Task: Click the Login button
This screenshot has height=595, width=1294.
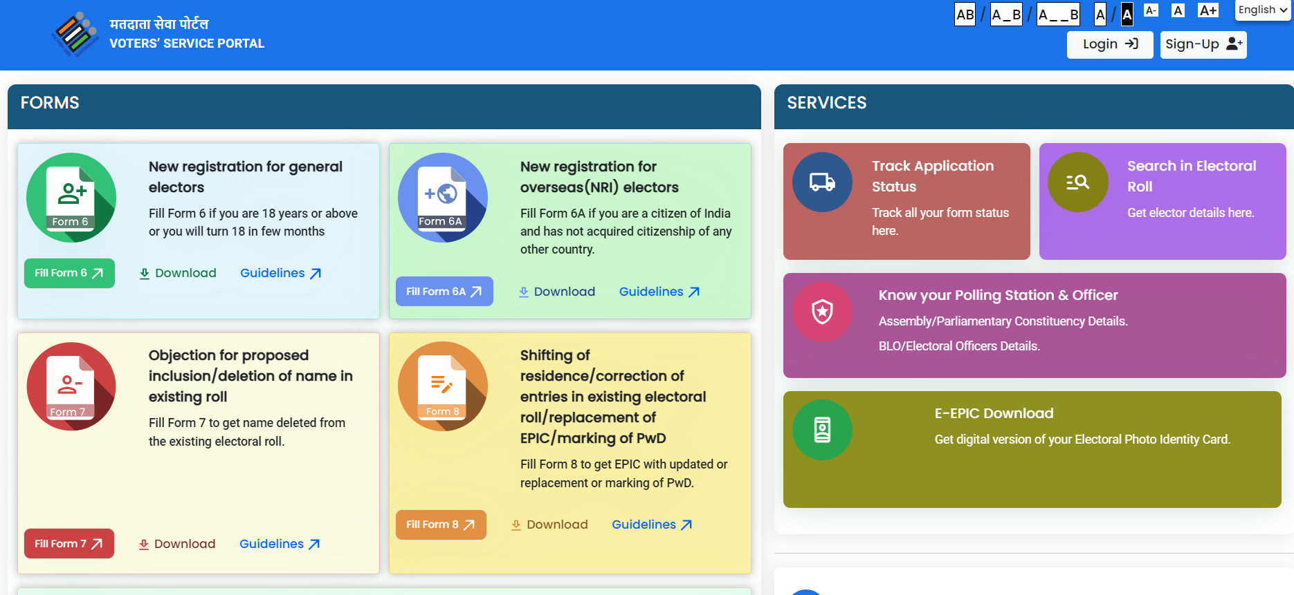Action: [x=1109, y=44]
